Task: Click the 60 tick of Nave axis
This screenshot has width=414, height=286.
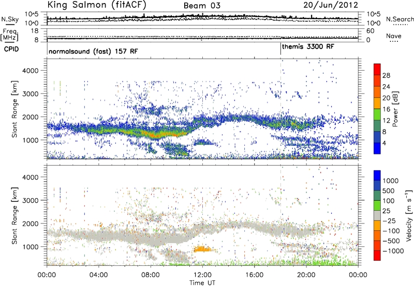Action: point(371,31)
